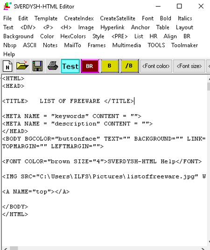Print the document with the printer icon

coord(53,66)
